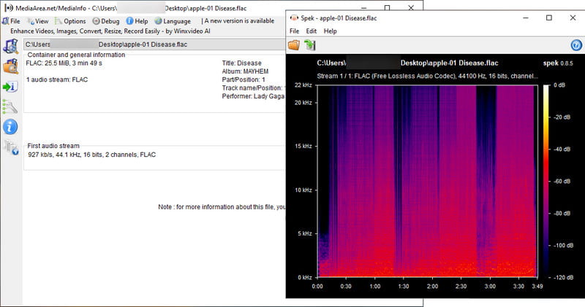Click '1 audio stream: FLAC' text
585x307 pixels.
point(57,79)
